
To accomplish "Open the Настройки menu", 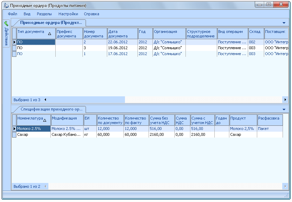I will (68, 14).
